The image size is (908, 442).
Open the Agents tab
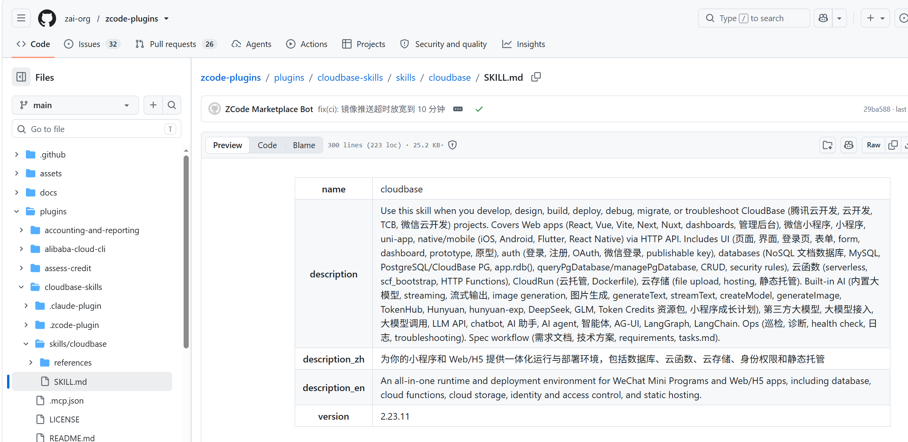point(252,44)
